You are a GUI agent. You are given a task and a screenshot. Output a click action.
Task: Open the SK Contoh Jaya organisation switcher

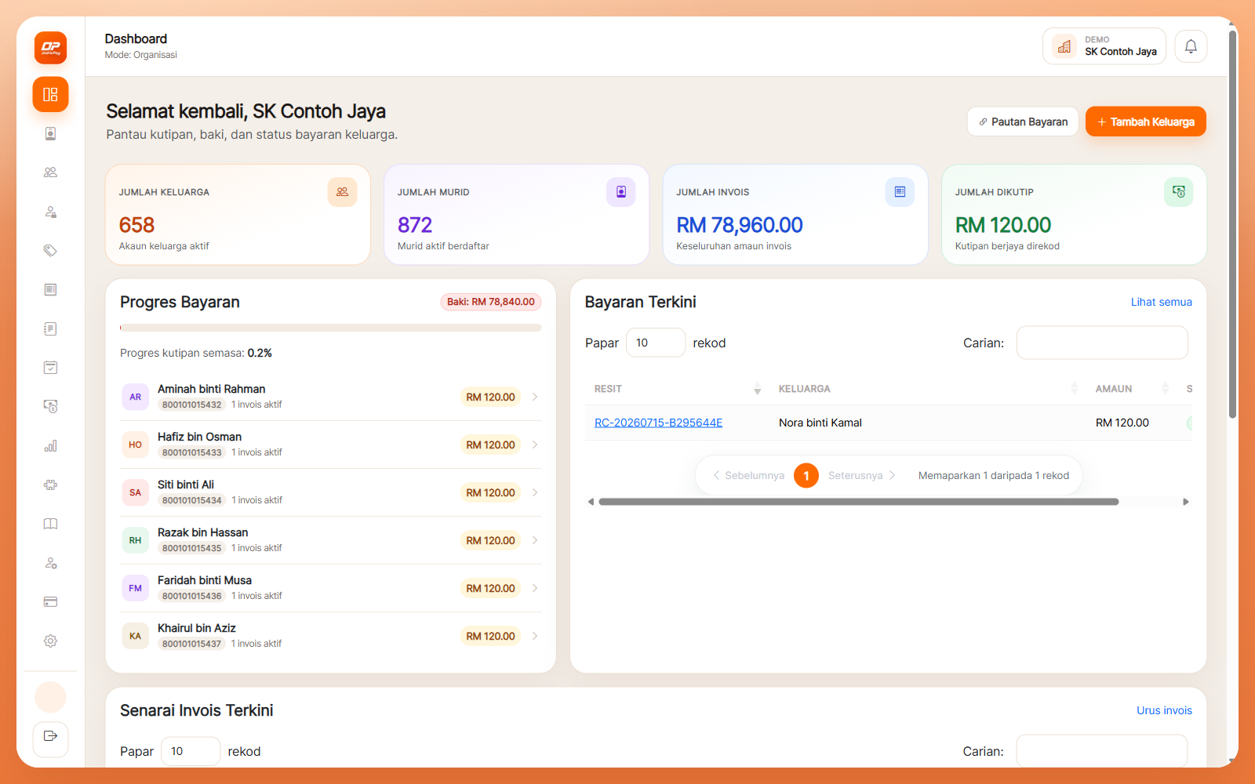(x=1104, y=46)
